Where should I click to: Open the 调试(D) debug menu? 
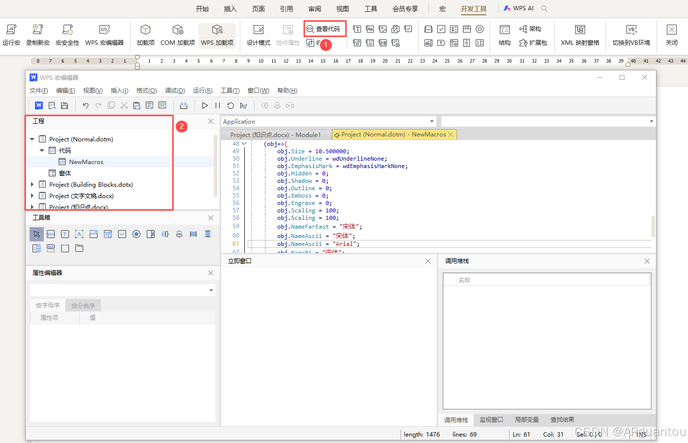pyautogui.click(x=175, y=91)
